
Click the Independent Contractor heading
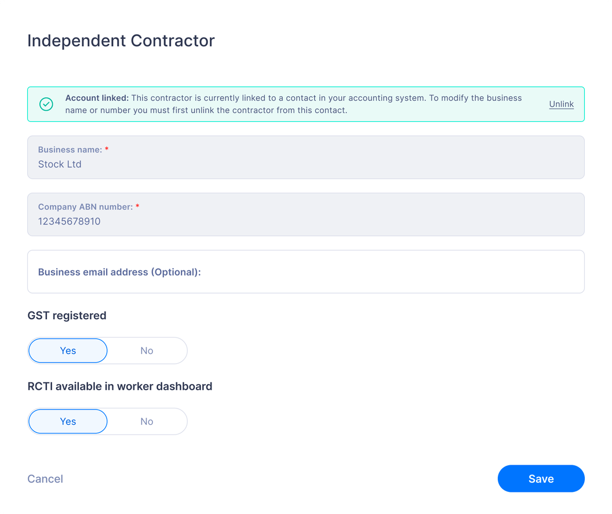pyautogui.click(x=121, y=41)
